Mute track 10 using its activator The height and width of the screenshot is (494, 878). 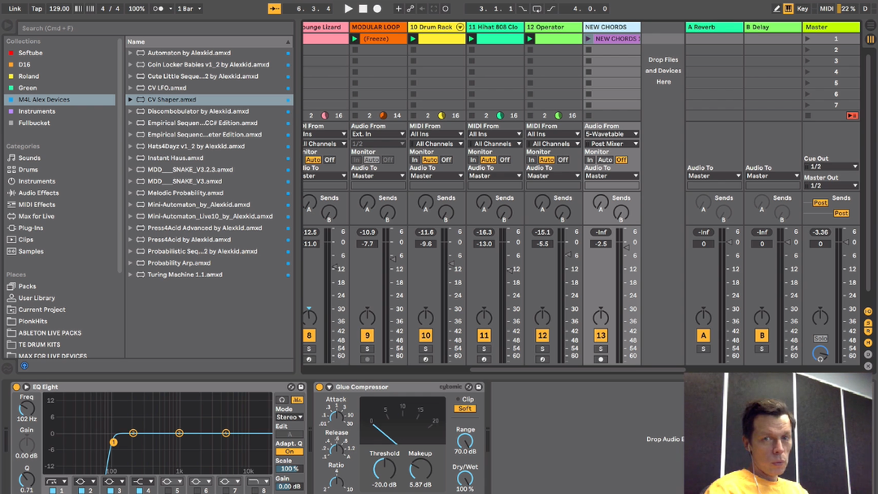(x=425, y=336)
